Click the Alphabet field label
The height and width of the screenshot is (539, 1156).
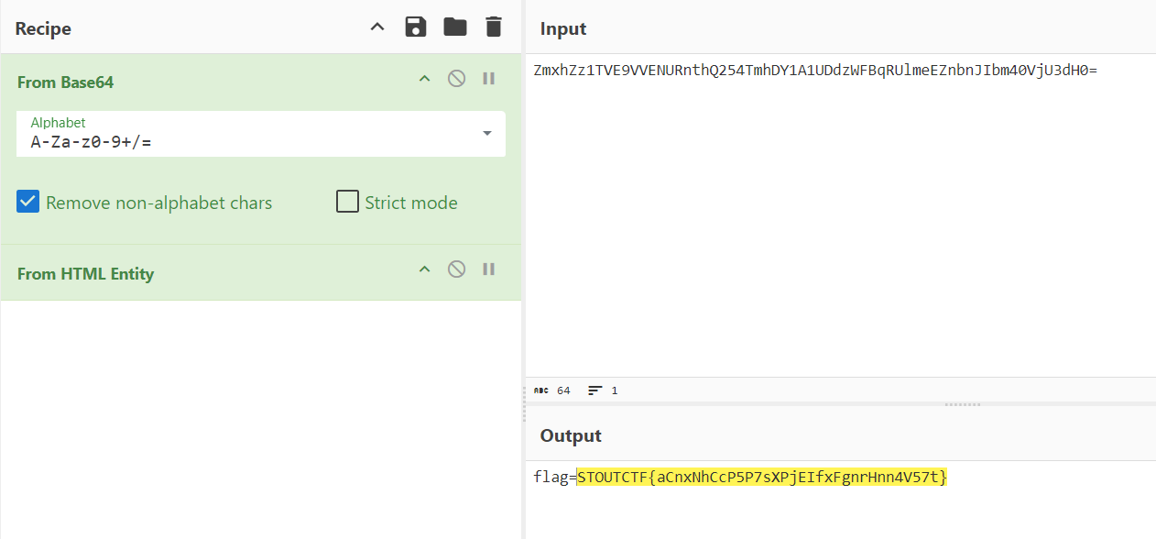pyautogui.click(x=59, y=123)
